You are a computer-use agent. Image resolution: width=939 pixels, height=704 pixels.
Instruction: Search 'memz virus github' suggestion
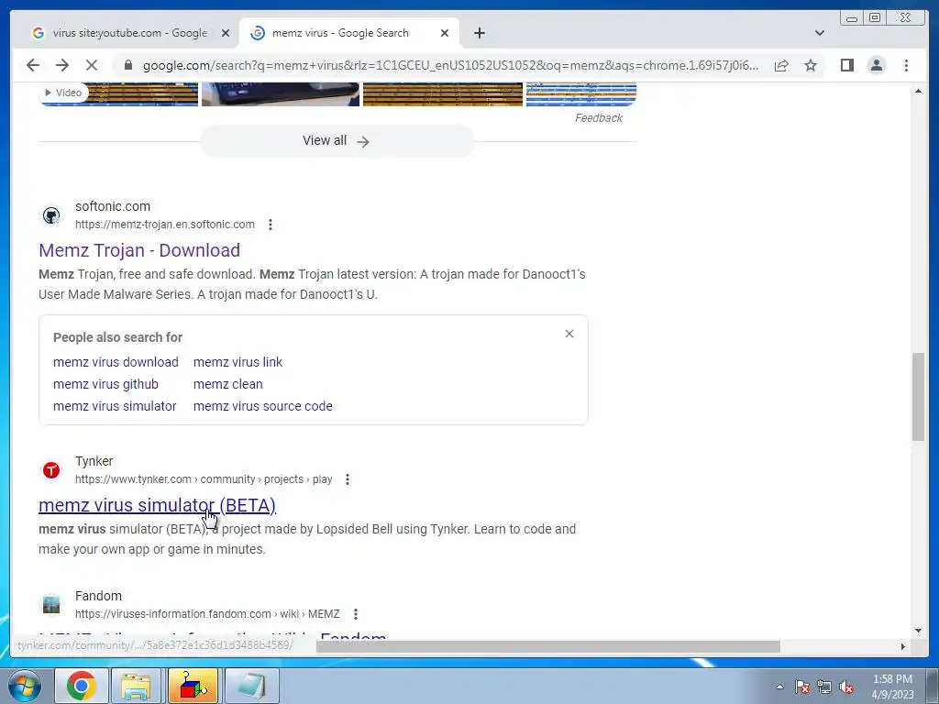point(105,384)
